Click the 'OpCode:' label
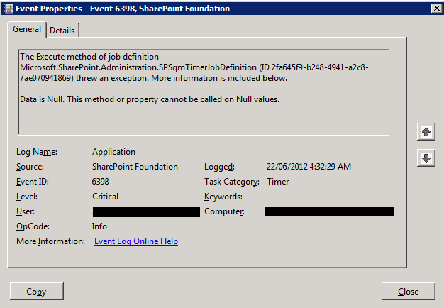Image resolution: width=444 pixels, height=308 pixels. 33,226
